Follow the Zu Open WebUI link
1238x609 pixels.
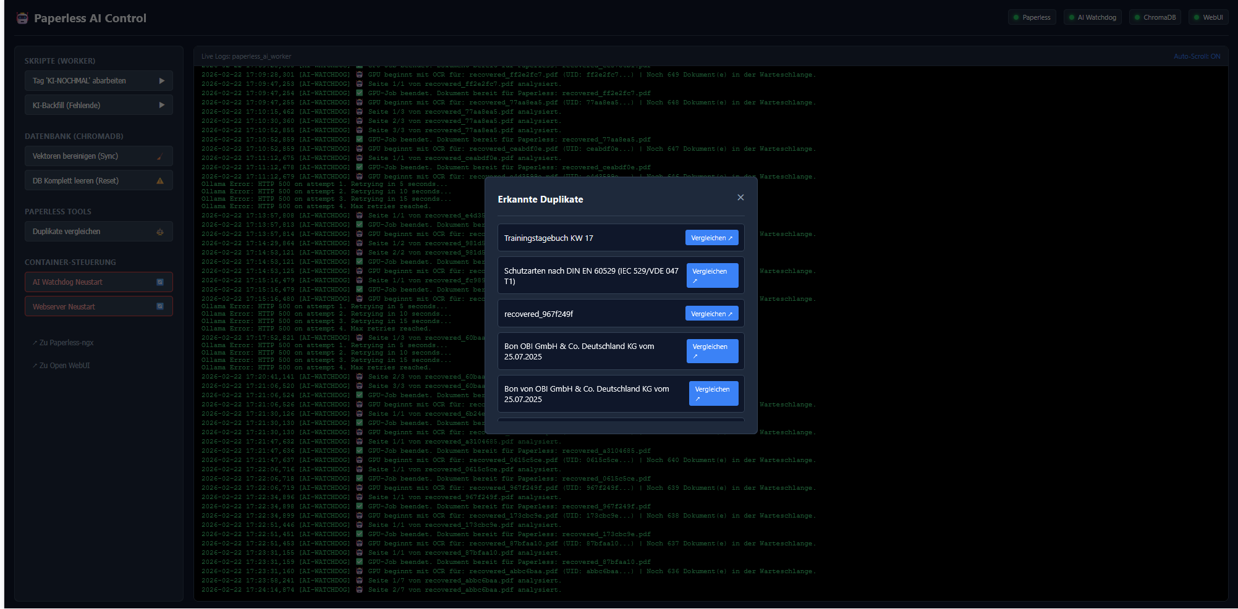(61, 366)
